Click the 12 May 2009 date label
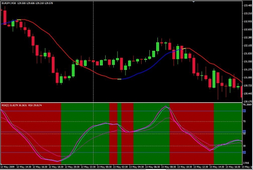 click(x=8, y=167)
